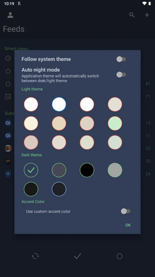
Task: Turn on Auto night mode
Action: [121, 74]
